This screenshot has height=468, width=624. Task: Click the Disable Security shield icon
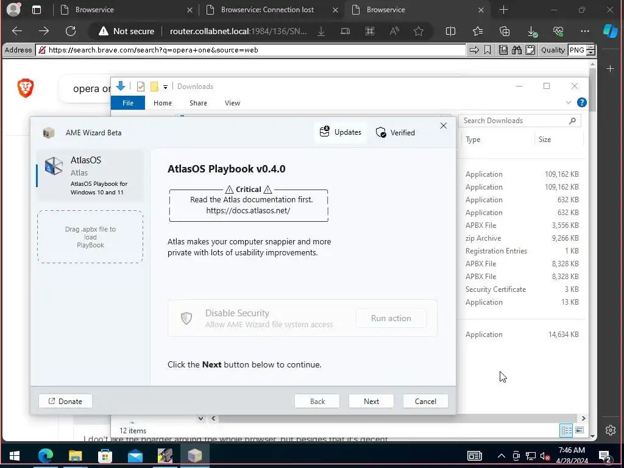click(x=186, y=318)
